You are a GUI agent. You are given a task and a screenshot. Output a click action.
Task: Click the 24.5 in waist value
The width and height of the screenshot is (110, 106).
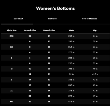click(71, 36)
